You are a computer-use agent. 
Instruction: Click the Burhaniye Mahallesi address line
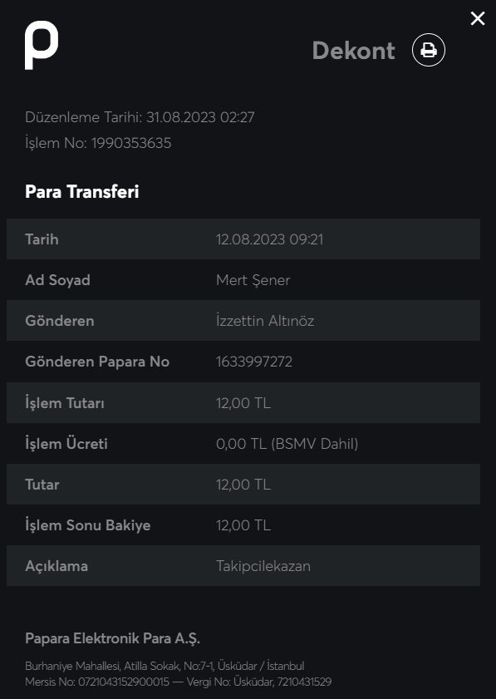tap(165, 666)
